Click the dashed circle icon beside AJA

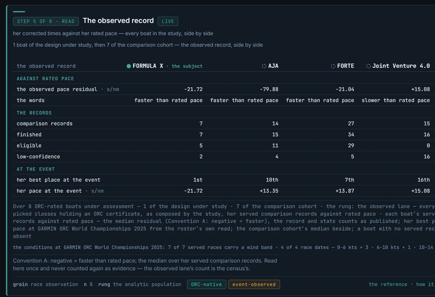264,66
